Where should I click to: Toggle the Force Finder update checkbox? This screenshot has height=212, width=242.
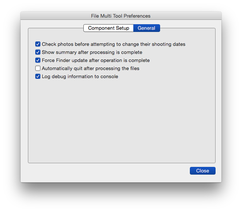38,60
